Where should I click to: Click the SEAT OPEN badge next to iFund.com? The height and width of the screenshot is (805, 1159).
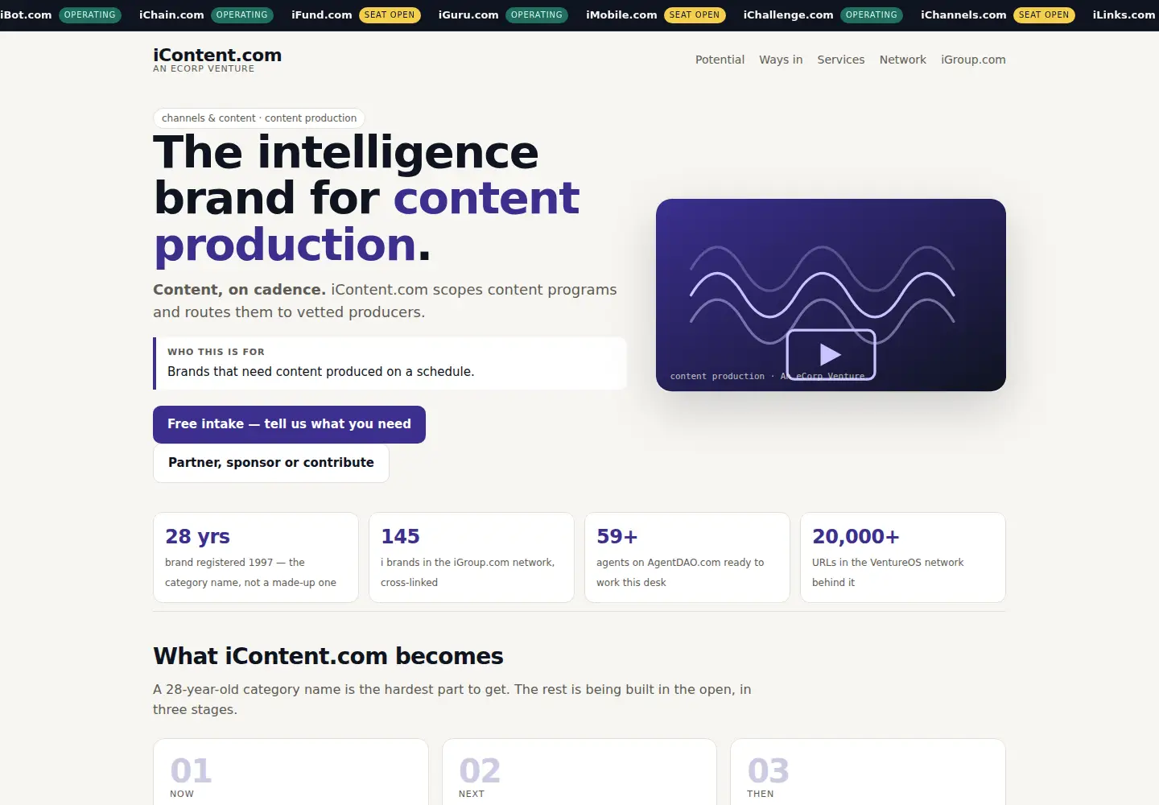(x=390, y=14)
